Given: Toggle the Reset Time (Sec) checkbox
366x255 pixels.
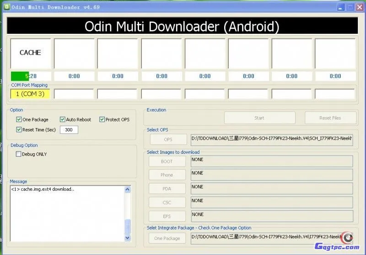Looking at the screenshot, I should (x=19, y=130).
